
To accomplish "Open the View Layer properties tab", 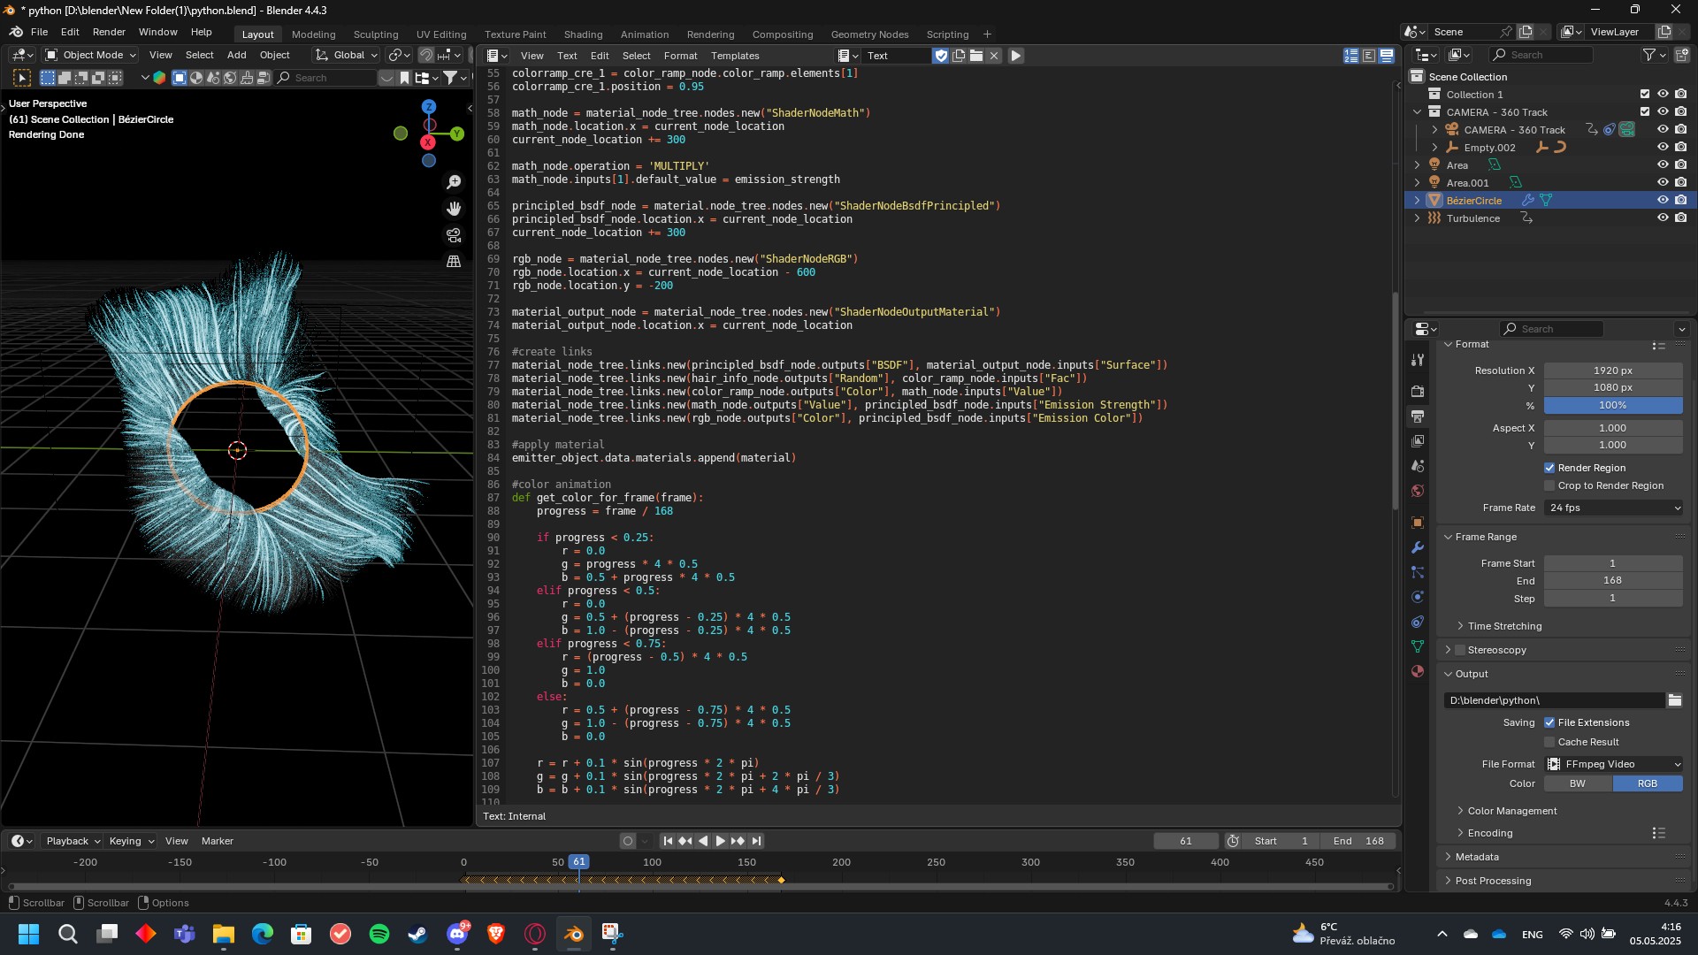I will [x=1418, y=440].
